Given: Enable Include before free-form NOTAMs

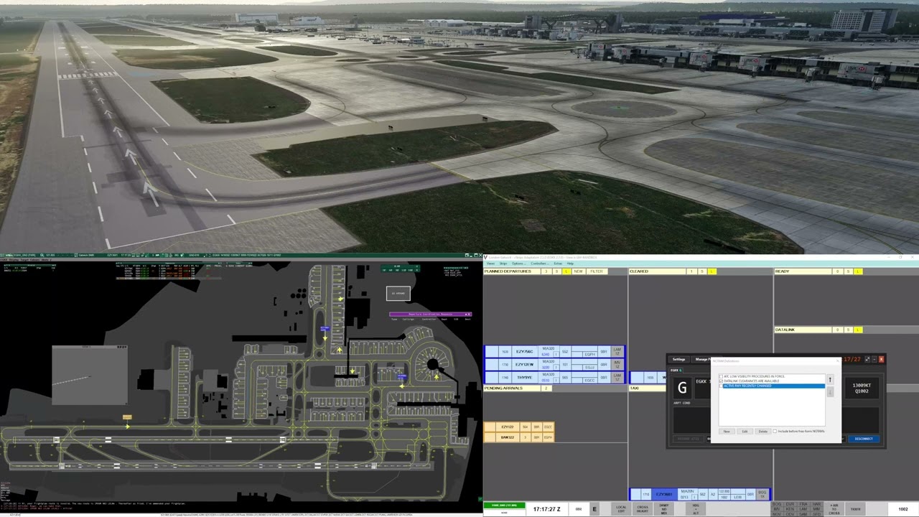Looking at the screenshot, I should point(775,432).
